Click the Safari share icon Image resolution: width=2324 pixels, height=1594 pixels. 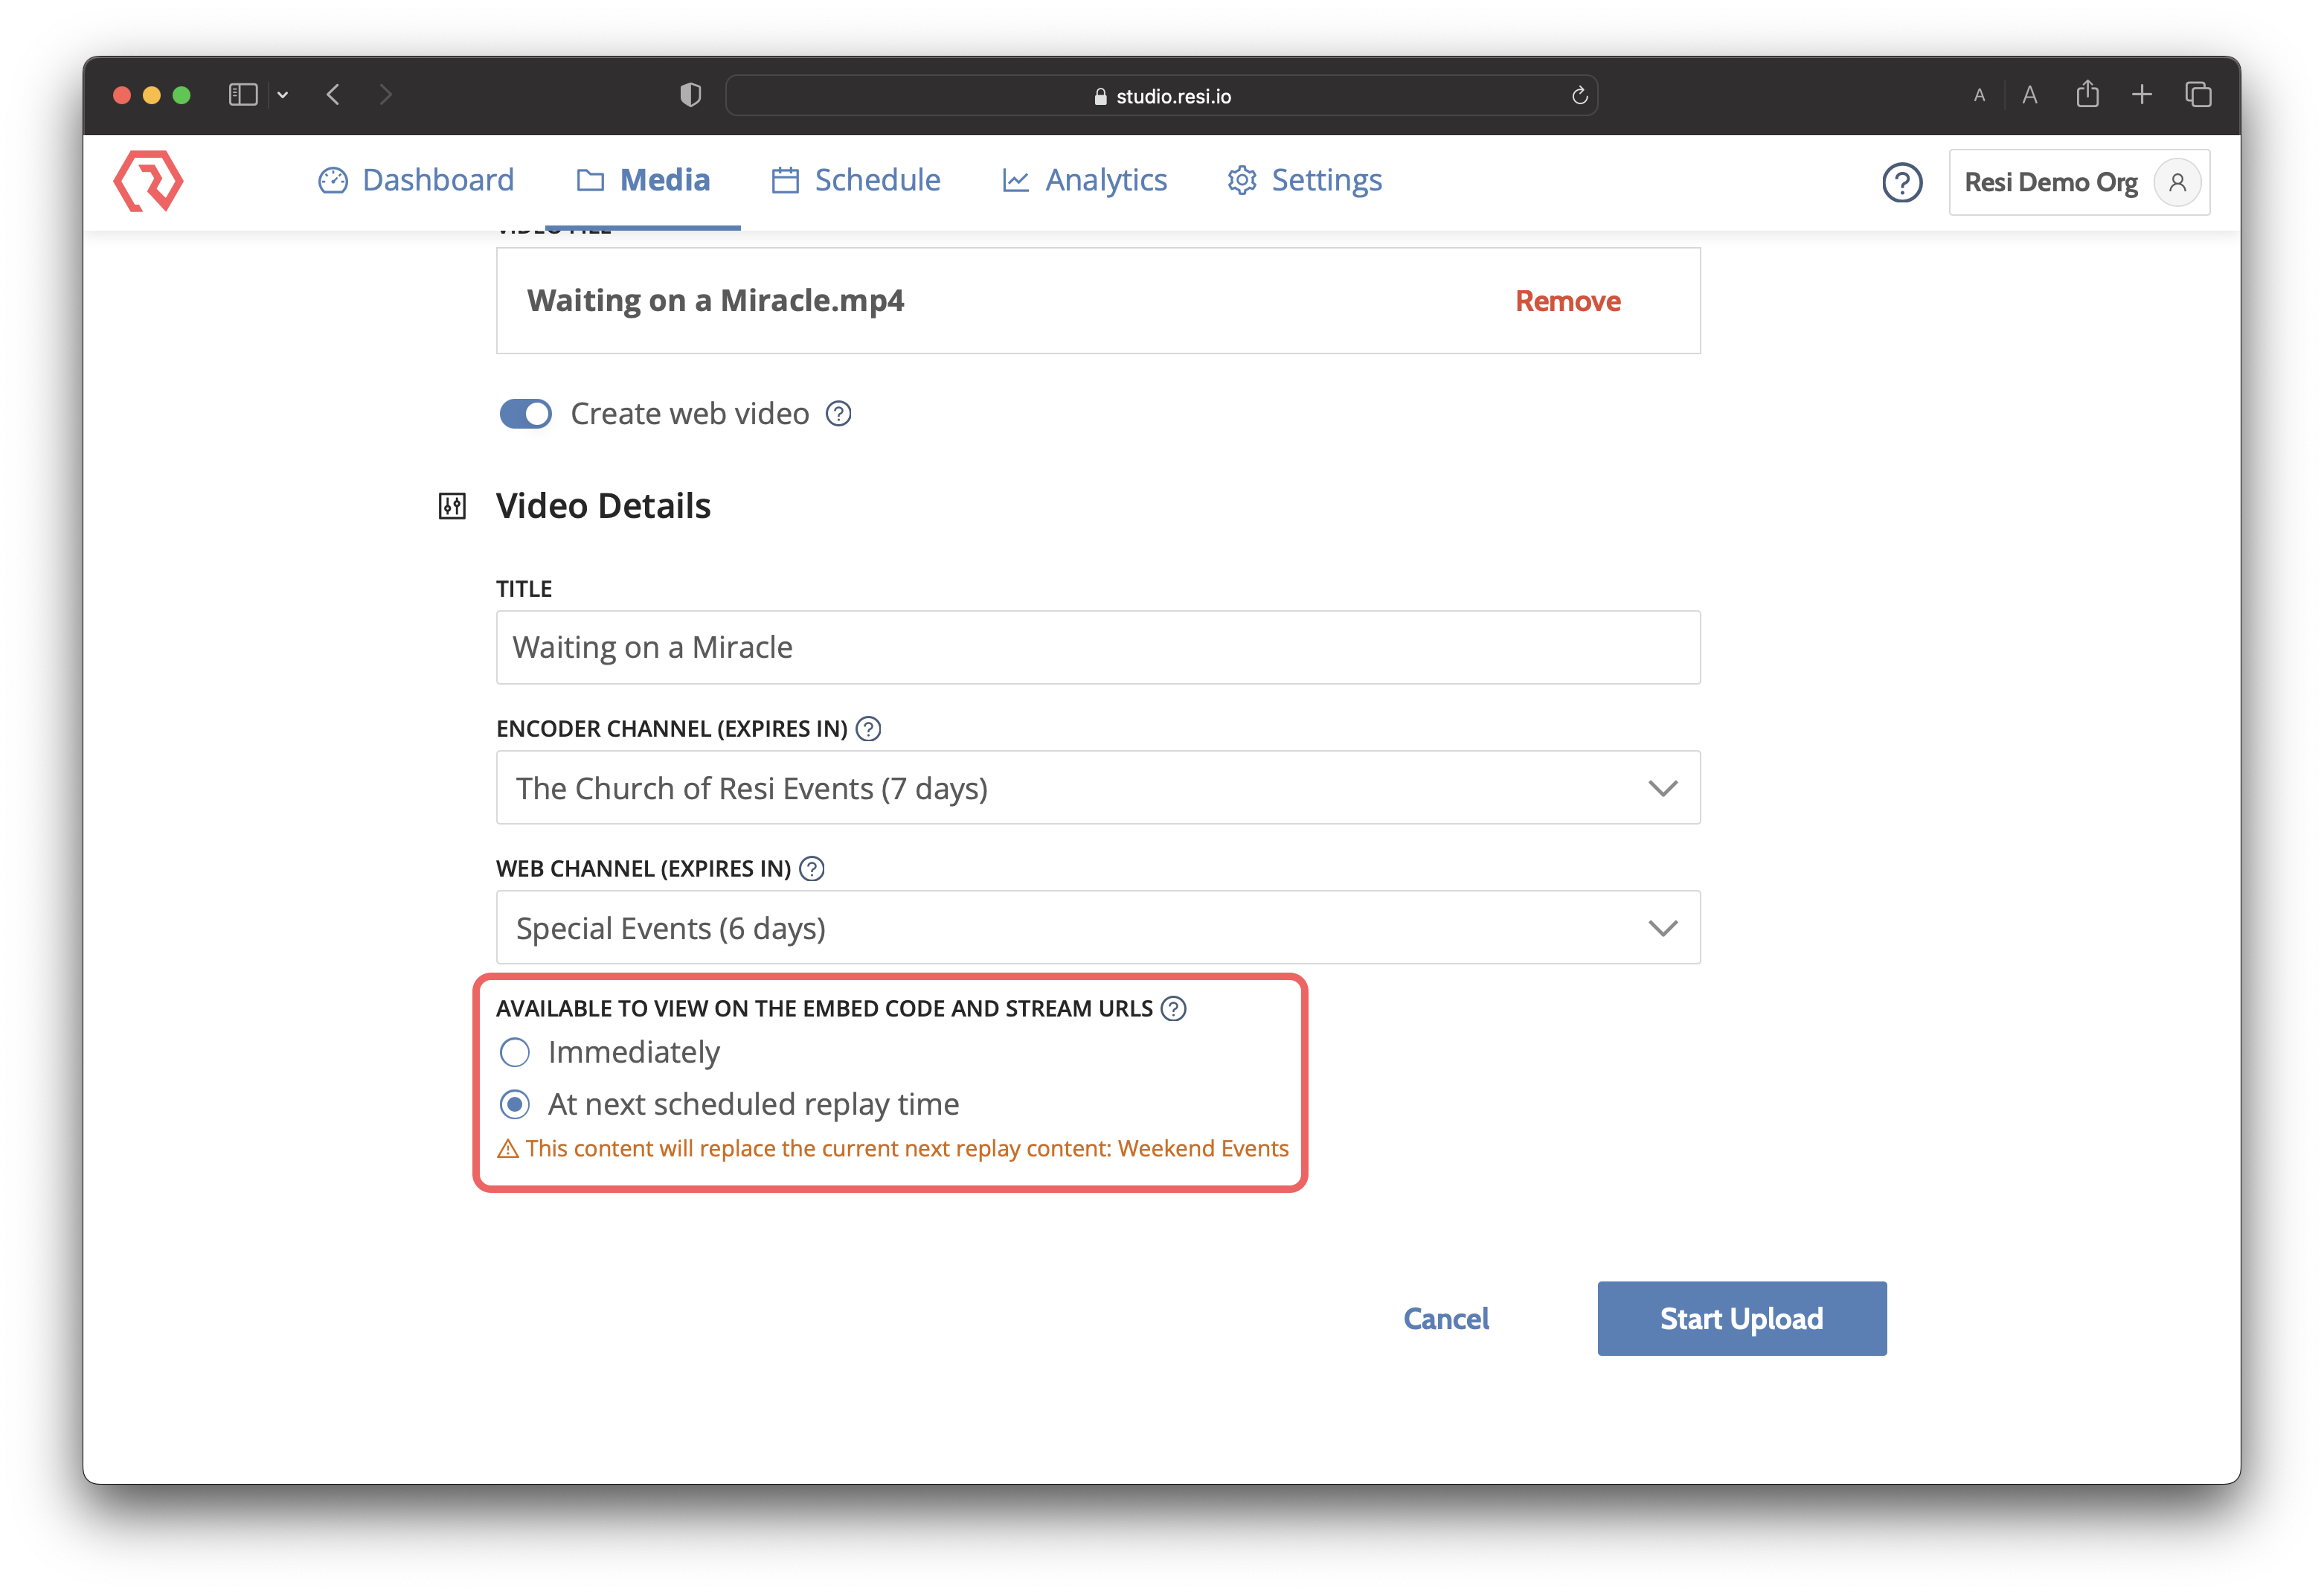tap(2087, 94)
